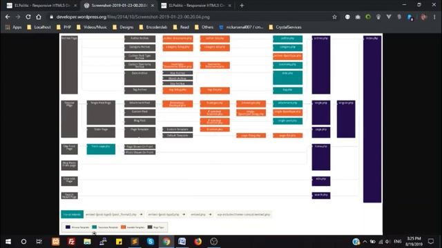Switch to Chrome in the taskbar

(166, 242)
